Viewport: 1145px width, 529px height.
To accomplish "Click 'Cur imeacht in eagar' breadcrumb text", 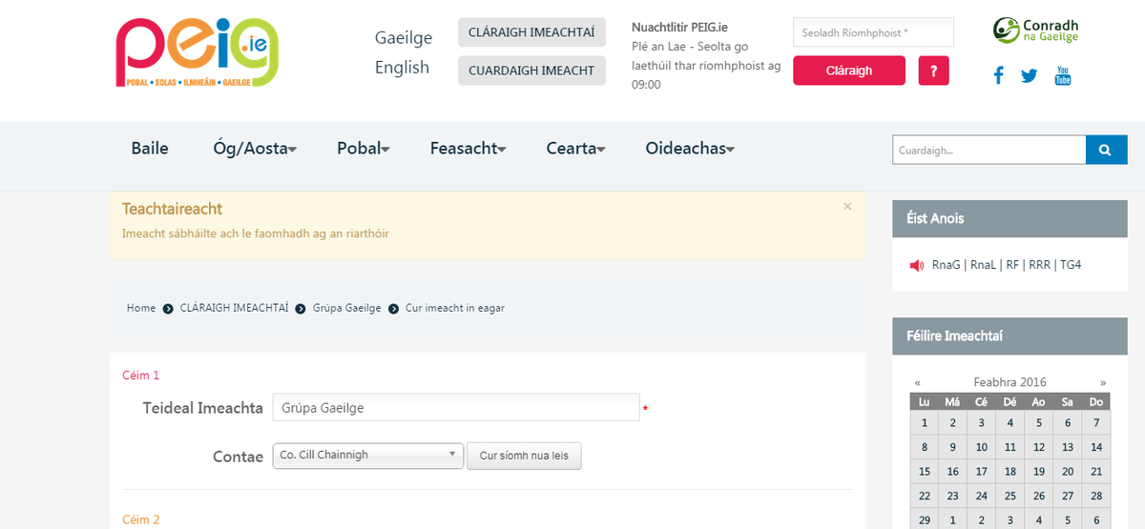I will [x=455, y=308].
